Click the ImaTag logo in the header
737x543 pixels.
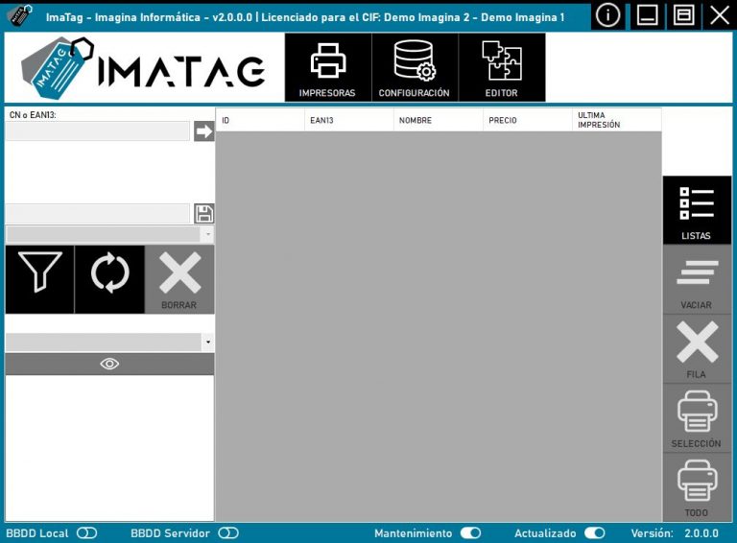pyautogui.click(x=143, y=68)
